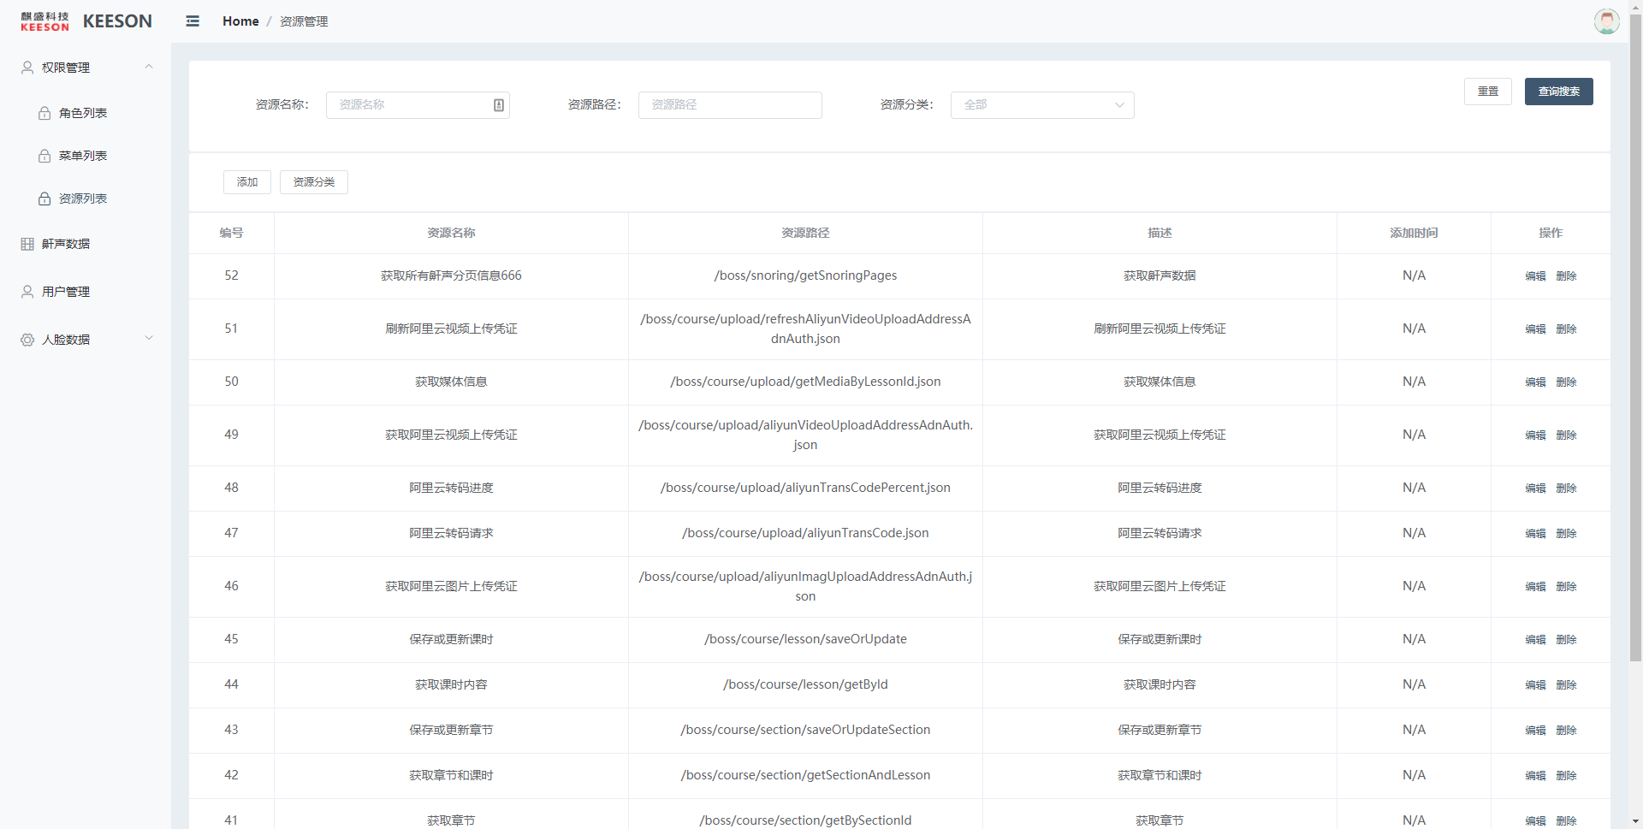Click 删除 for resource 50
The image size is (1643, 829).
click(1566, 382)
